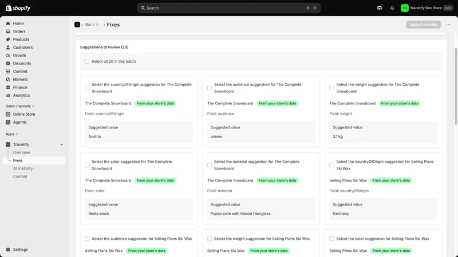Click the pin dot next to Tracetify
Viewport: 458px width, 257px height.
(61, 144)
